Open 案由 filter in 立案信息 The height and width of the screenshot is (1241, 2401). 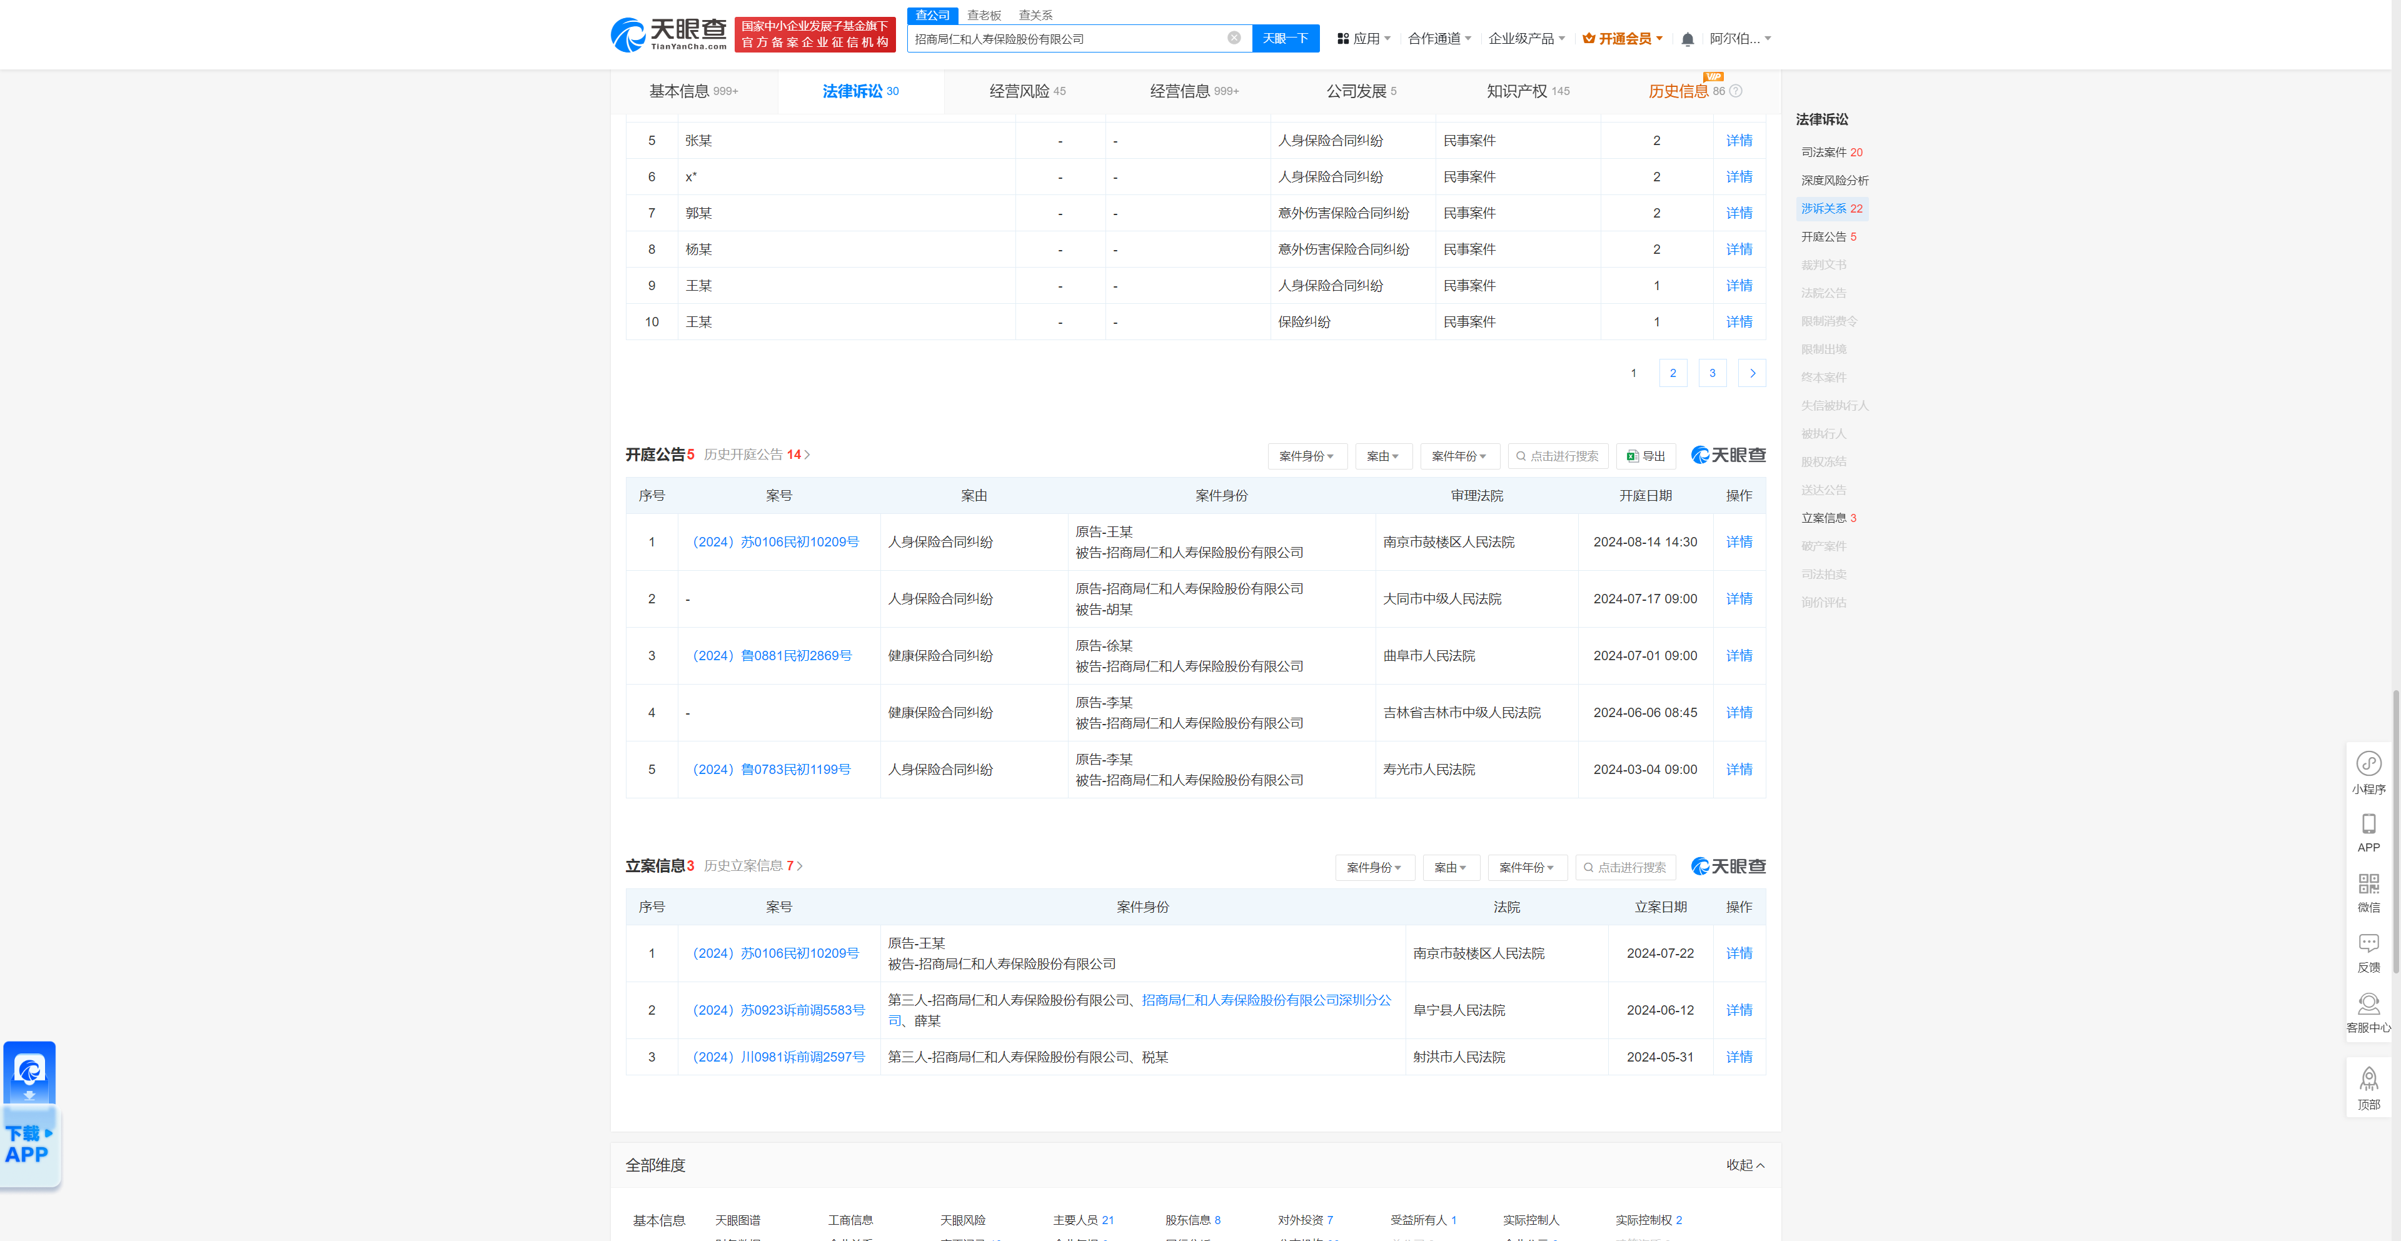point(1451,867)
